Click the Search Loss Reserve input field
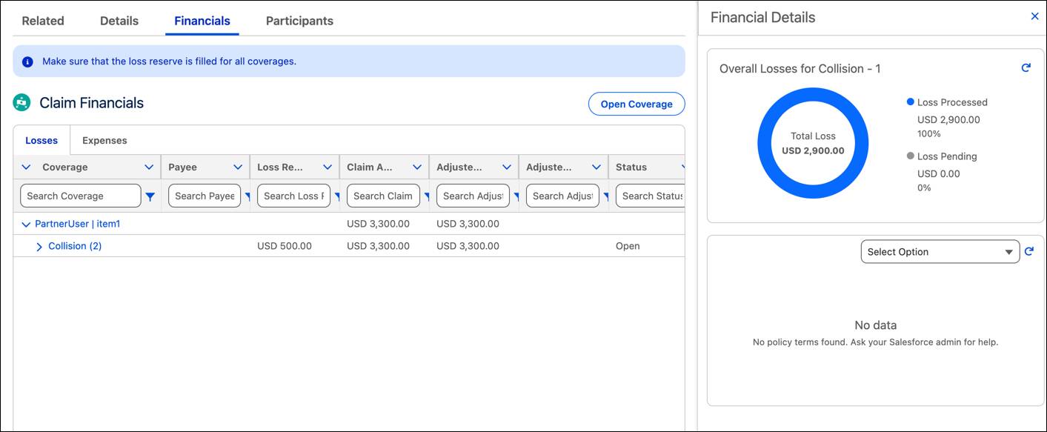 tap(293, 196)
